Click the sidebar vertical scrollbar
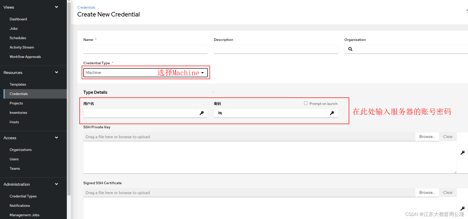Image resolution: width=468 pixels, height=219 pixels. pyautogui.click(x=69, y=99)
